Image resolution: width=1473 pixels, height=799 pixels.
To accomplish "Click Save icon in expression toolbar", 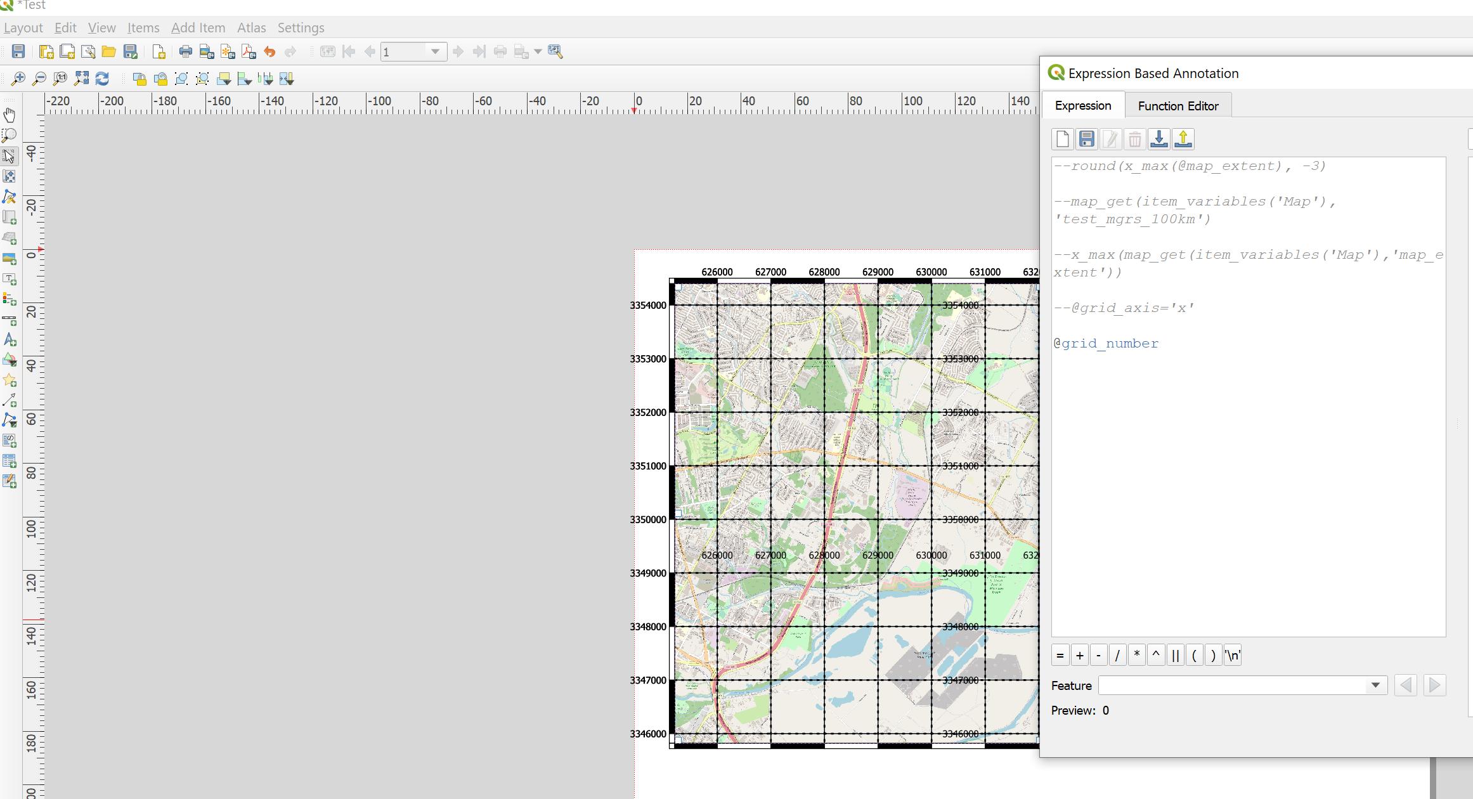I will tap(1086, 139).
